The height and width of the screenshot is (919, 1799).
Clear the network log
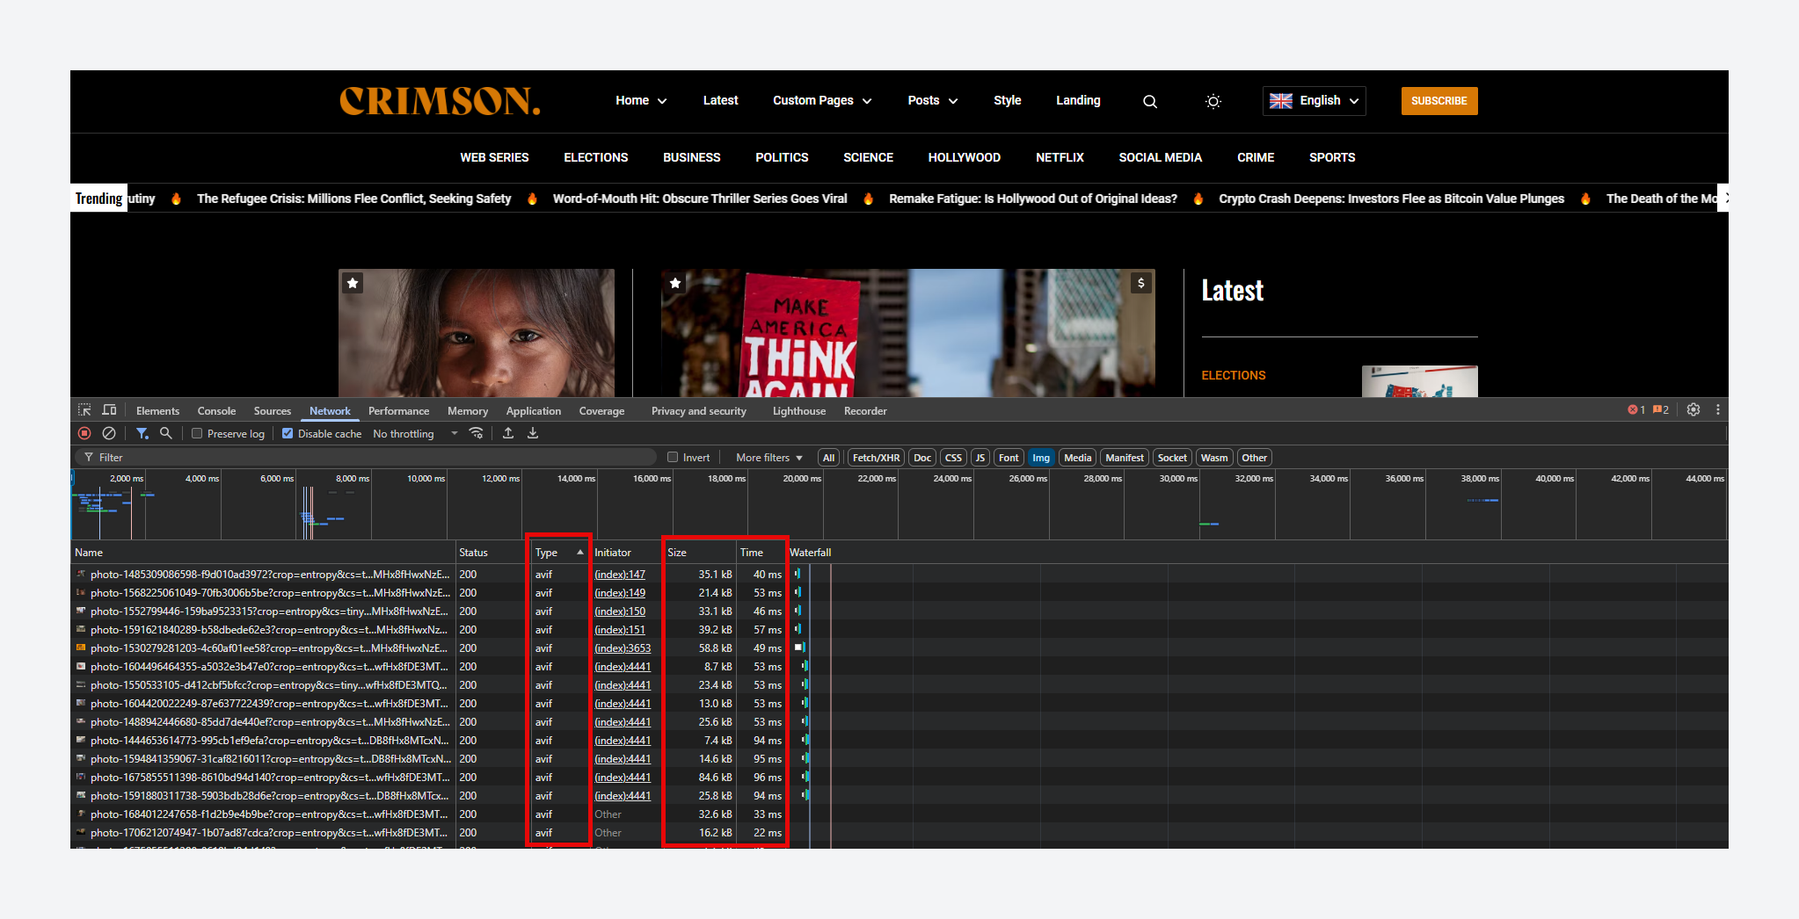click(x=109, y=433)
